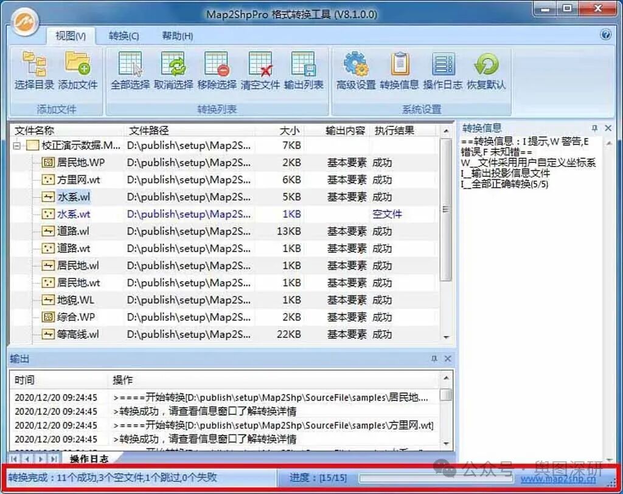
Task: Click the line file icon of 水系.wl
Action: (x=48, y=197)
